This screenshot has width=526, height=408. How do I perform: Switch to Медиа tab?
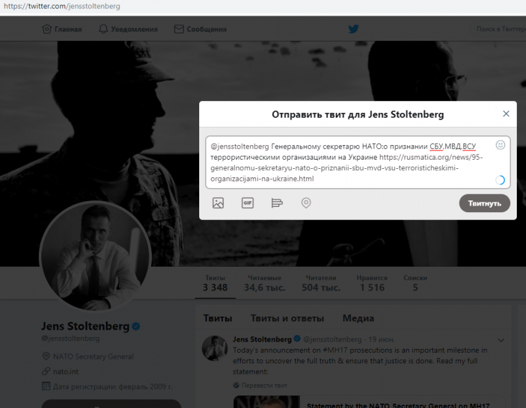point(358,318)
